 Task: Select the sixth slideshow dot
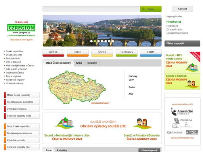109,41
